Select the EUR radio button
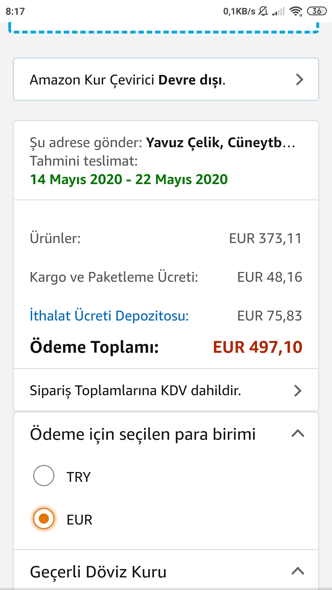Viewport: 332px width, 590px height. pyautogui.click(x=44, y=519)
